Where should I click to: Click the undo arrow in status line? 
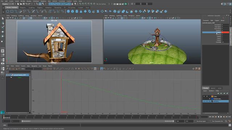26,4
